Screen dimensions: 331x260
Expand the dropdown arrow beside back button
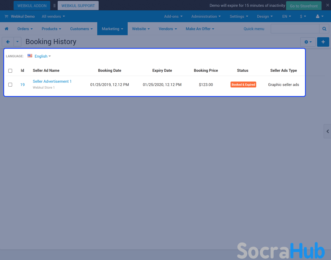(x=17, y=42)
